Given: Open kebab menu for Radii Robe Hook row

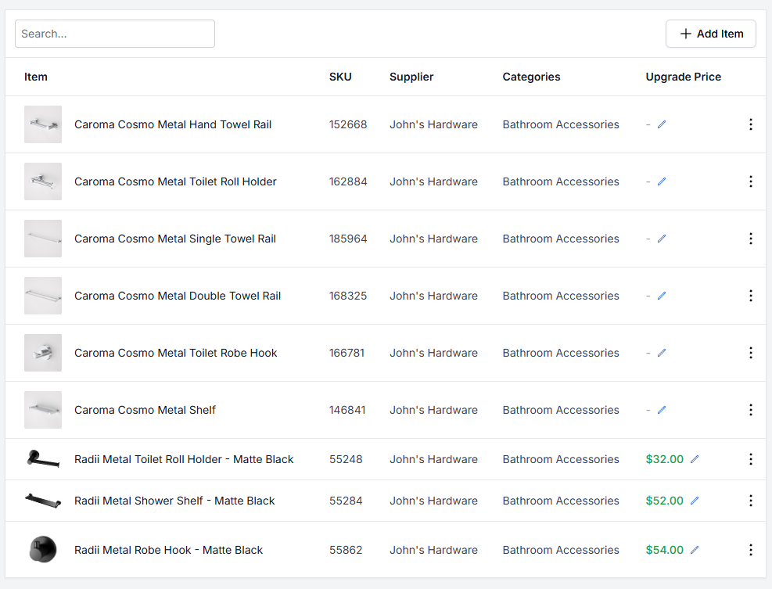Looking at the screenshot, I should (750, 550).
